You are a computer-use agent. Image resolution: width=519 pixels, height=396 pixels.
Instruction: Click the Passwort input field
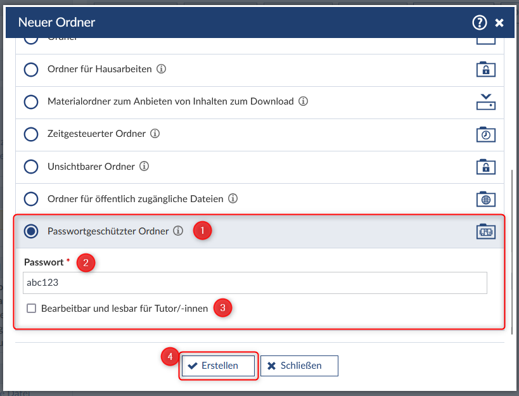[x=253, y=283]
